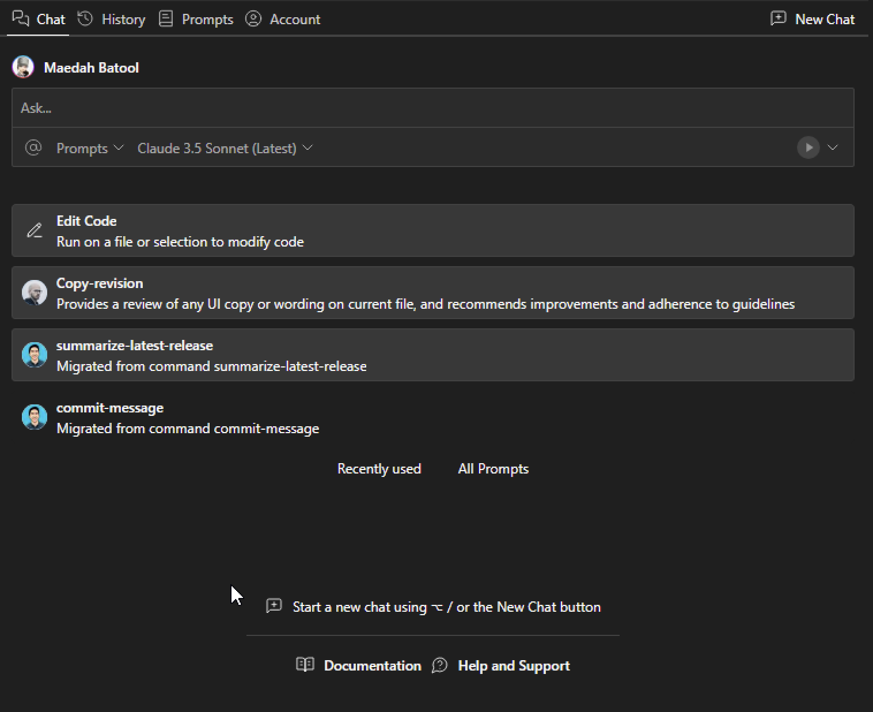Select the summarize-latest-release prompt
This screenshot has width=873, height=712.
[433, 355]
